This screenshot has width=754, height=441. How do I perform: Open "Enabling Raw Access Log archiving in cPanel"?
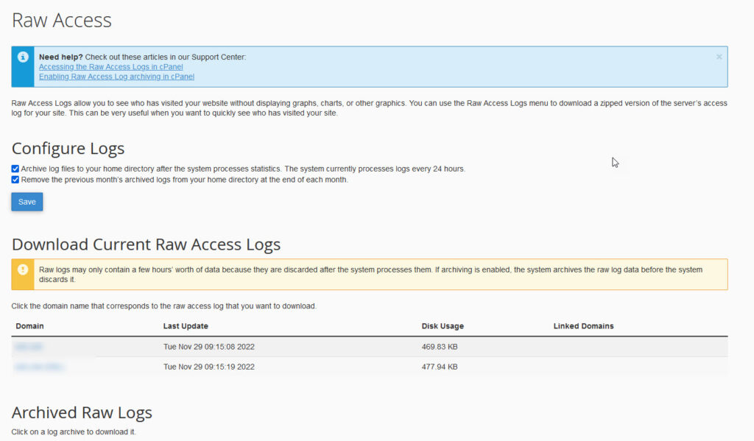point(116,76)
